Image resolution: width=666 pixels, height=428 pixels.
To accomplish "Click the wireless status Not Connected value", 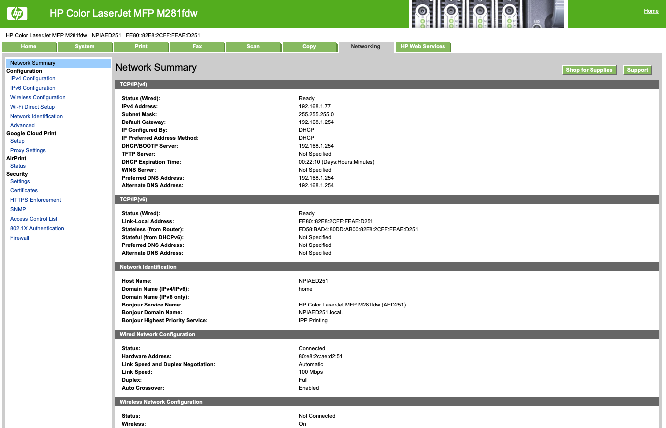I will 317,416.
